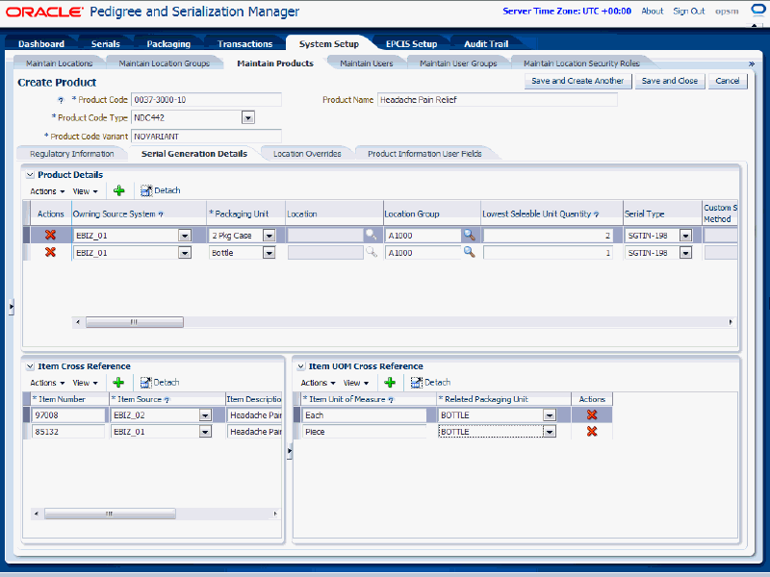Click Item Cross Reference horizontal scrollbar thumb
Viewport: 770px width, 577px height.
click(110, 514)
